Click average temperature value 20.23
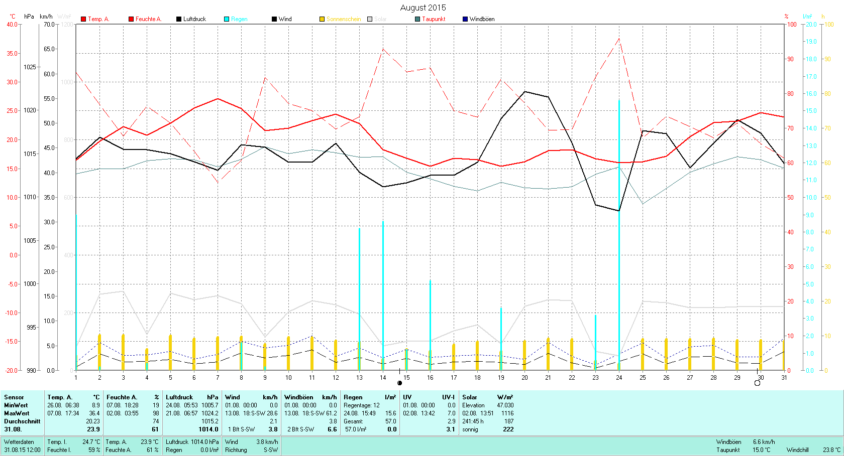Screen dimensions: 844x456 93,421
